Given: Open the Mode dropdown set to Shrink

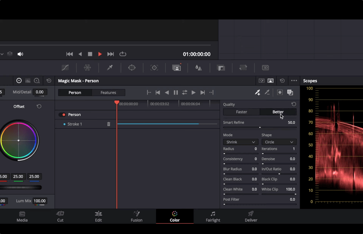Looking at the screenshot, I should [241, 142].
